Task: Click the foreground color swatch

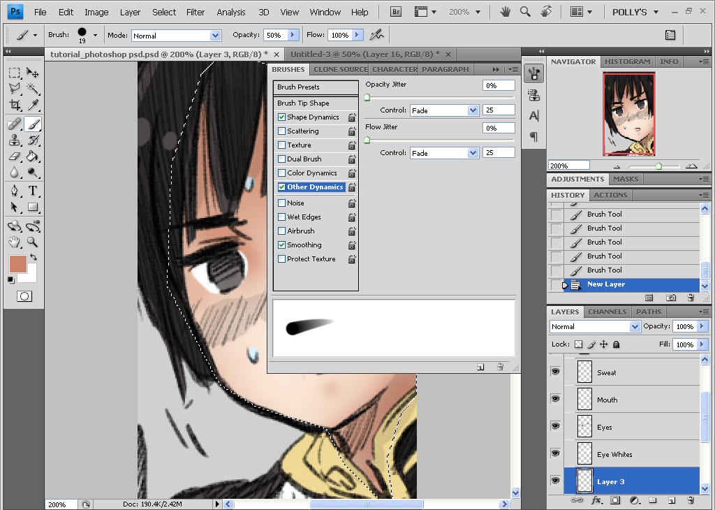Action: click(x=18, y=264)
